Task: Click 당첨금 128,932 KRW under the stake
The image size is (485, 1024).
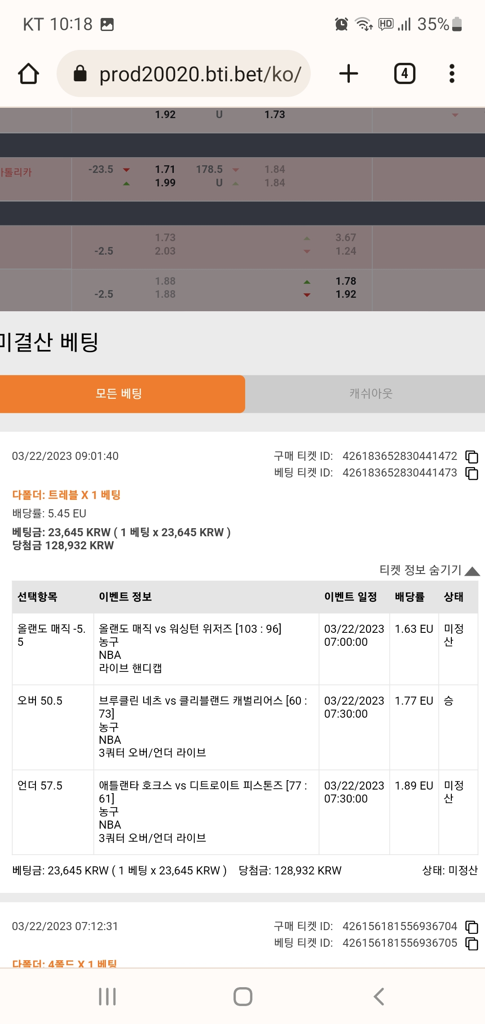Action: [x=63, y=545]
